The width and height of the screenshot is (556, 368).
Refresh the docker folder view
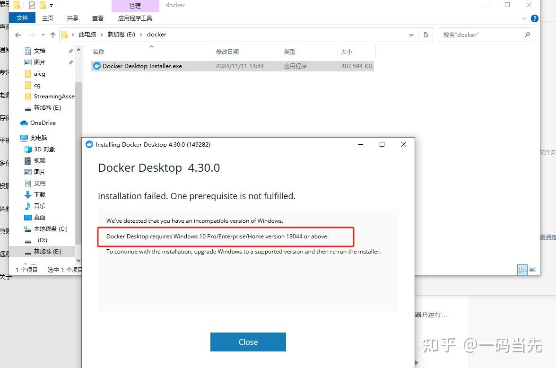point(426,35)
